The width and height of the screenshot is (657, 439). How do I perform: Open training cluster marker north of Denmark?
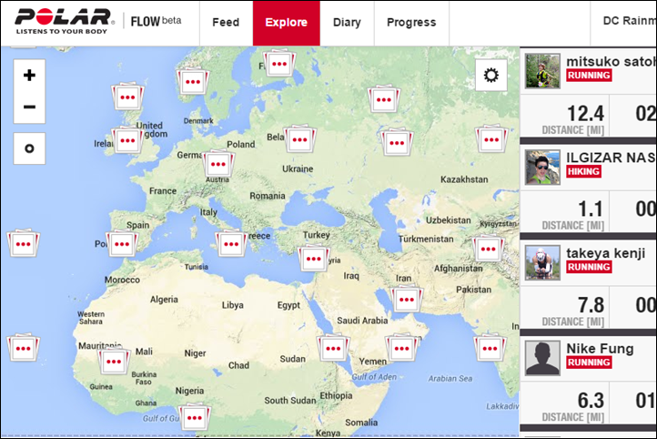[x=193, y=81]
